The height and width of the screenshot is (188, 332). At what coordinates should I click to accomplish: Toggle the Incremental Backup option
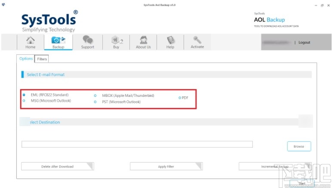point(275,166)
